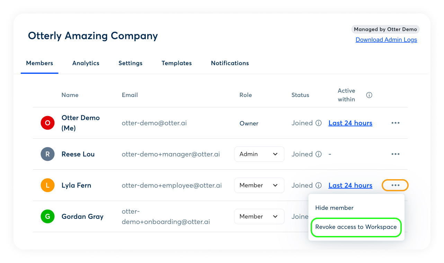Screen dimensions: 444x263
Task: Click Last 24 hours link for Lyla Fern
Action: (350, 185)
